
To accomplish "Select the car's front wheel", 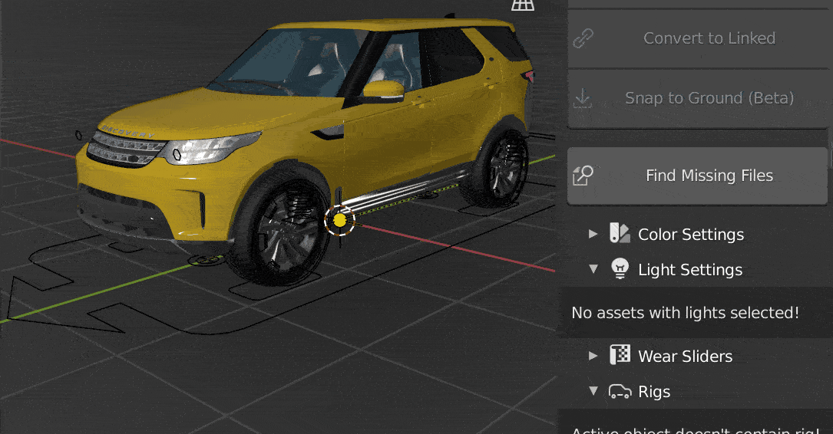I will 282,230.
